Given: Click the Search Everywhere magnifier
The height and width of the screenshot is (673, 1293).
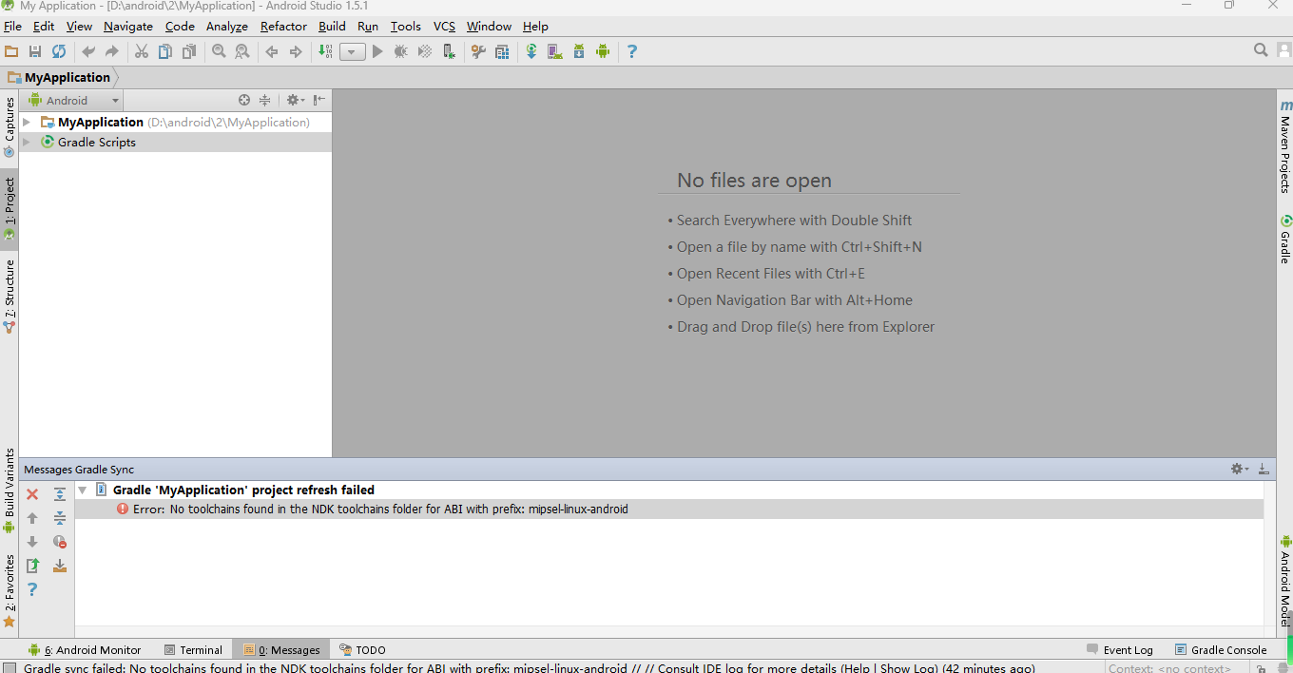Looking at the screenshot, I should click(x=1261, y=50).
